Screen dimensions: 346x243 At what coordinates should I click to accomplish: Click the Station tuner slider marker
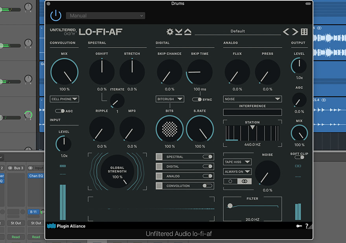point(252,127)
